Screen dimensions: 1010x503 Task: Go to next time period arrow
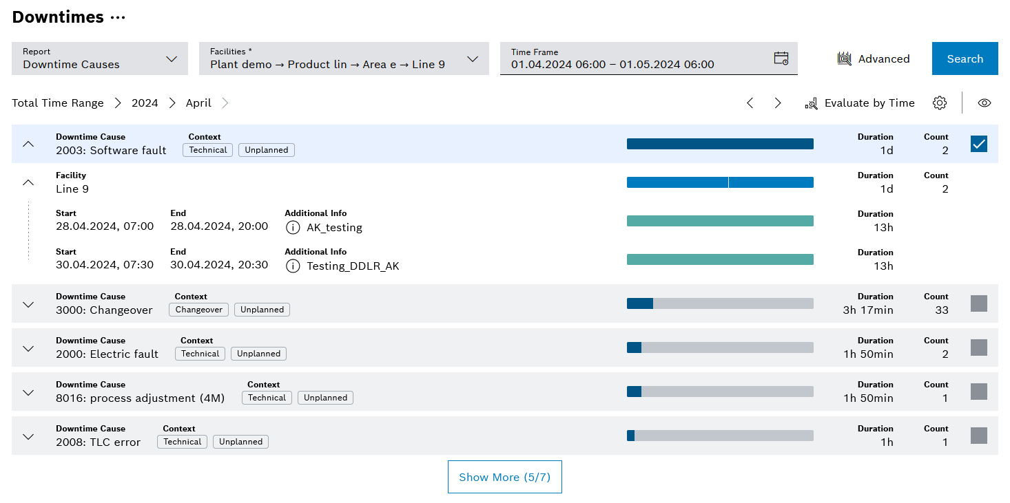[778, 103]
